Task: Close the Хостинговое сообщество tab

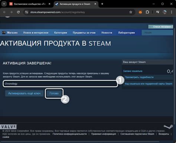Action: [49, 4]
